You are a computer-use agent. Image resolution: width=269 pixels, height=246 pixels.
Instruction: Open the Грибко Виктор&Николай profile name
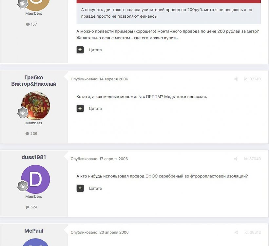34,81
